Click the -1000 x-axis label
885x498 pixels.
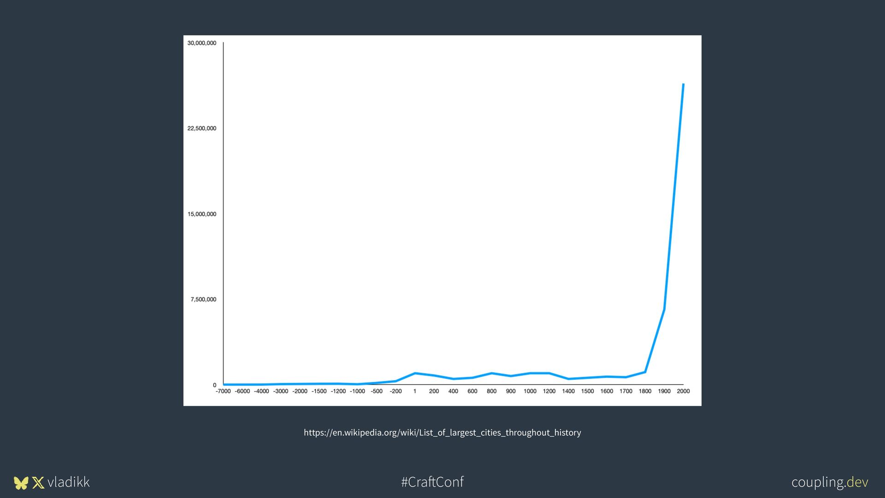357,391
